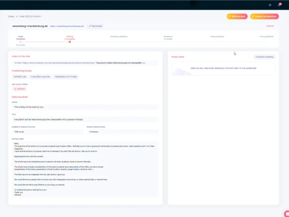The image size is (289, 217).
Task: Click the Locaboat link HTML code field
Action: coord(85,63)
